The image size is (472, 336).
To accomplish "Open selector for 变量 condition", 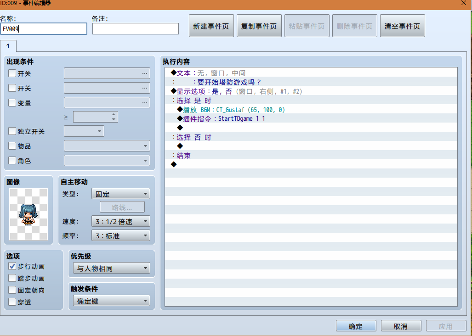I will [145, 103].
